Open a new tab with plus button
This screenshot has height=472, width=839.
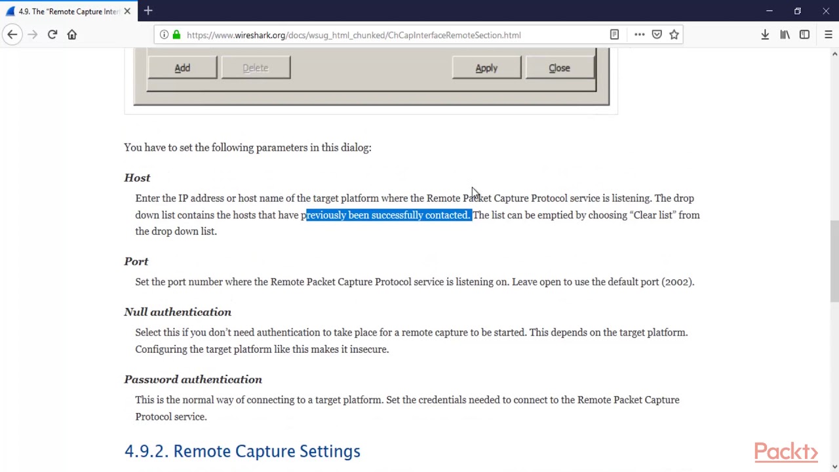pyautogui.click(x=148, y=11)
